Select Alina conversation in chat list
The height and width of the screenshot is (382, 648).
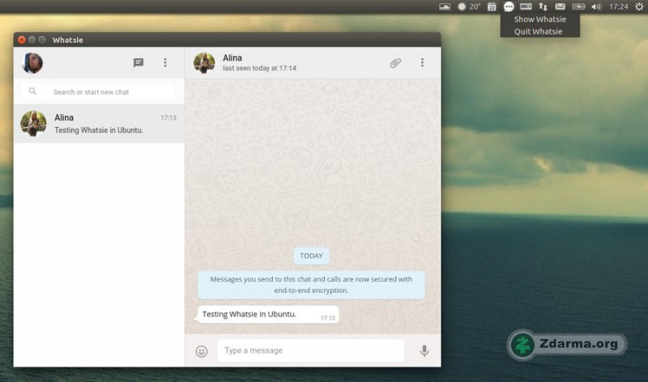coord(99,124)
